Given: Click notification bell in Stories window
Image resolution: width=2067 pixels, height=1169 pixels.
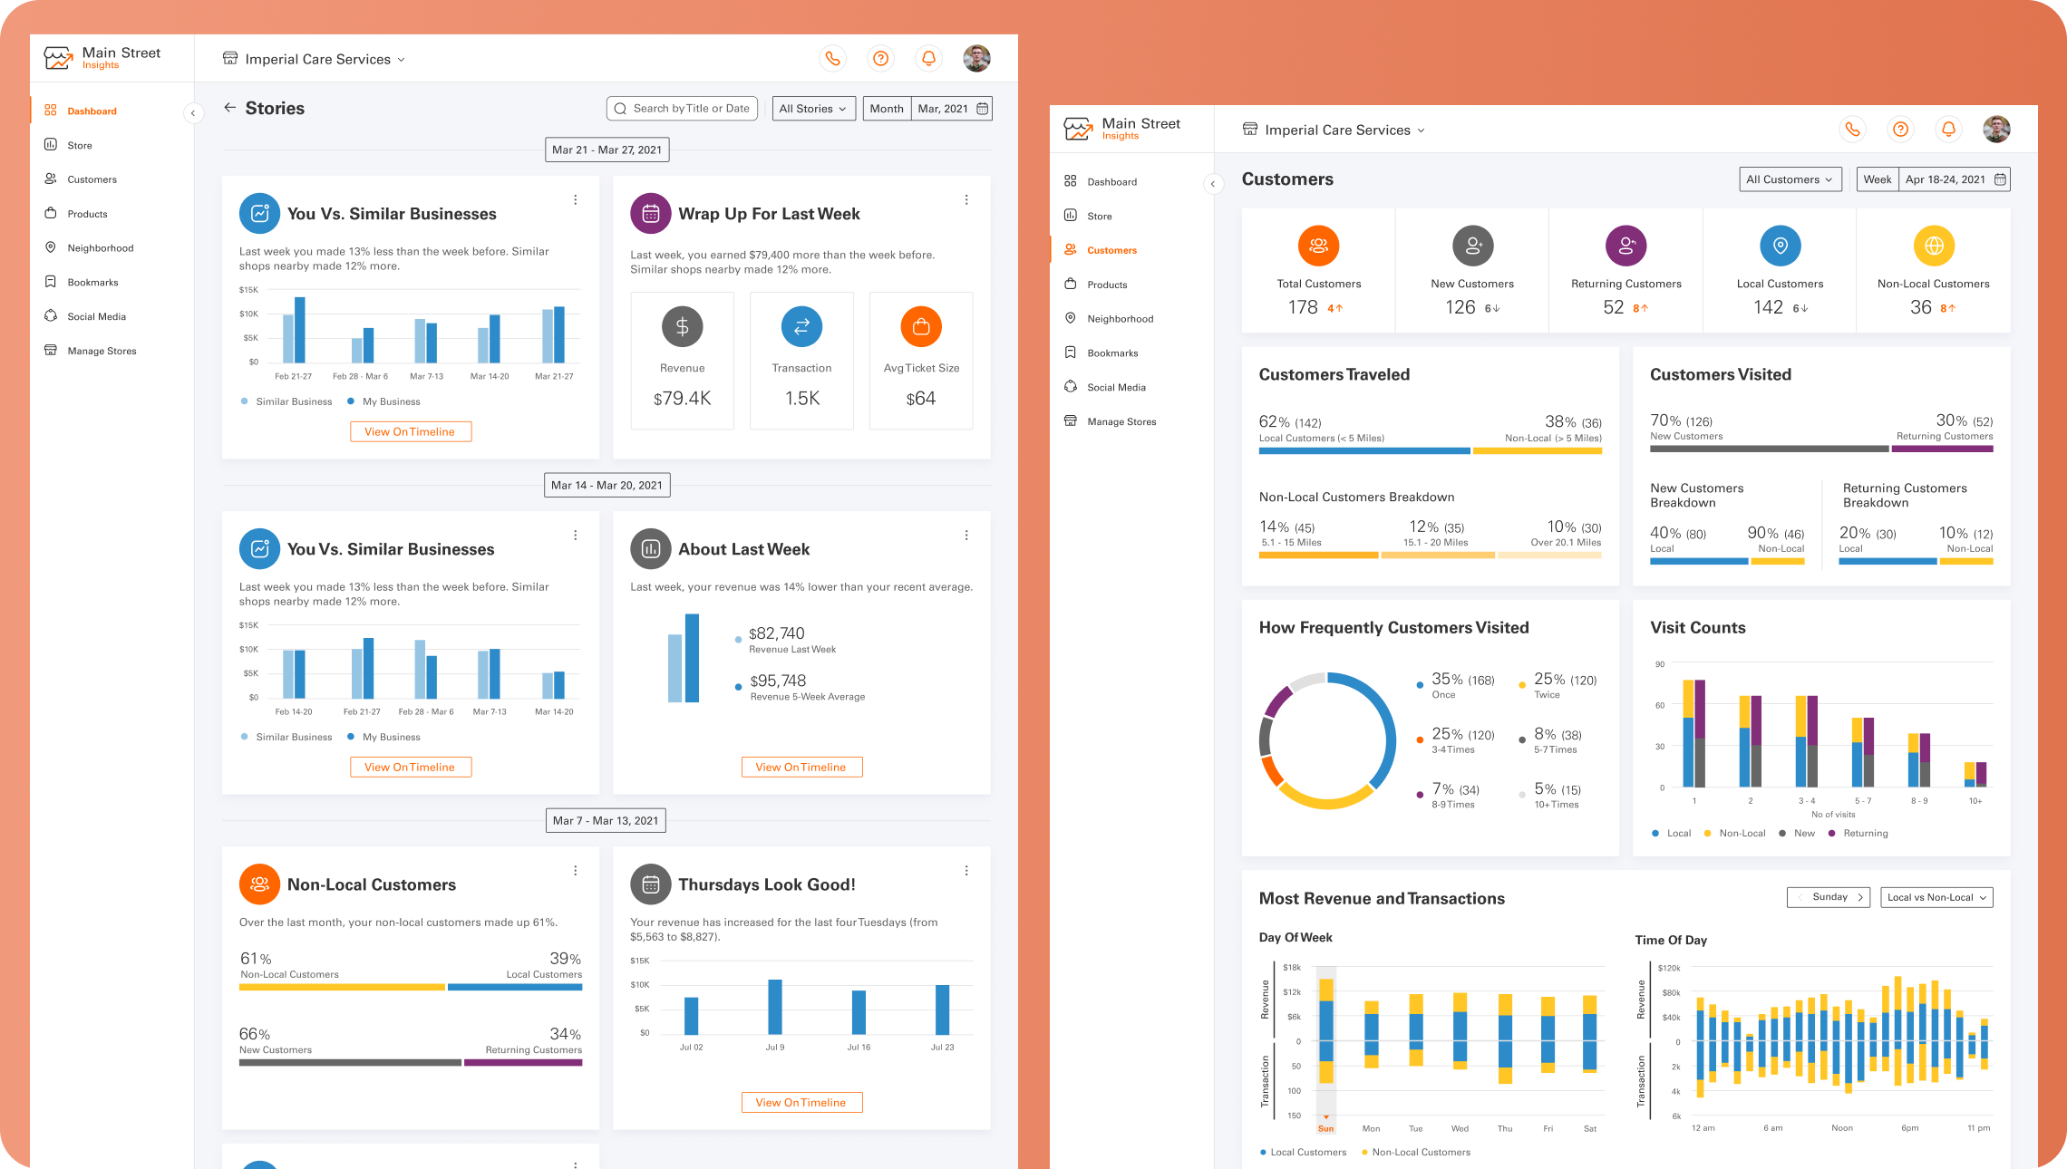Looking at the screenshot, I should [x=928, y=59].
